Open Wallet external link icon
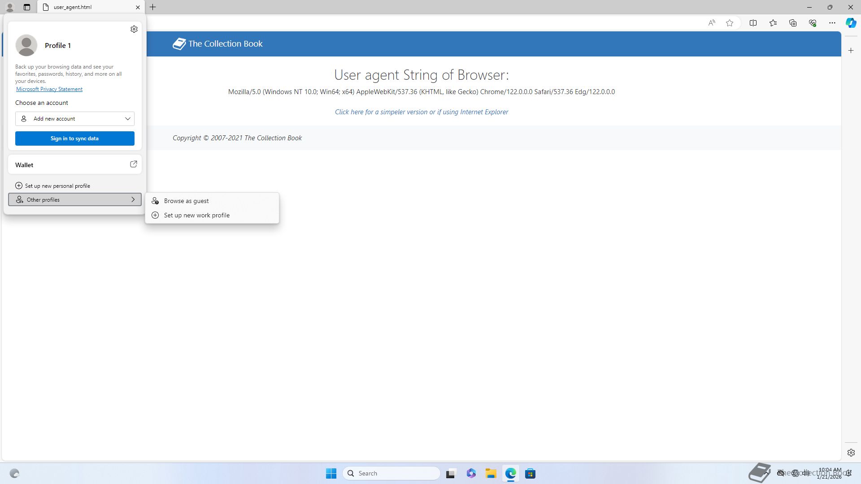 click(x=133, y=164)
